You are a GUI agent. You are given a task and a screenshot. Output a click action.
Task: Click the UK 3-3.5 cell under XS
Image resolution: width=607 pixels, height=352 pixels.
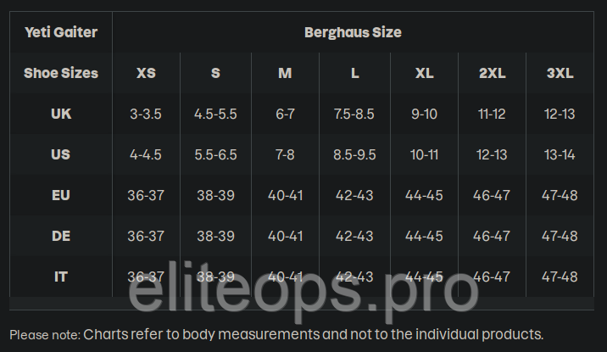click(x=146, y=114)
